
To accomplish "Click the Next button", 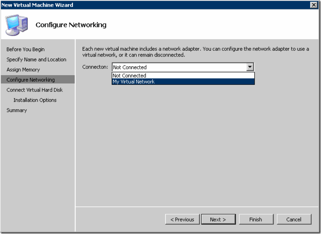I will pos(218,219).
